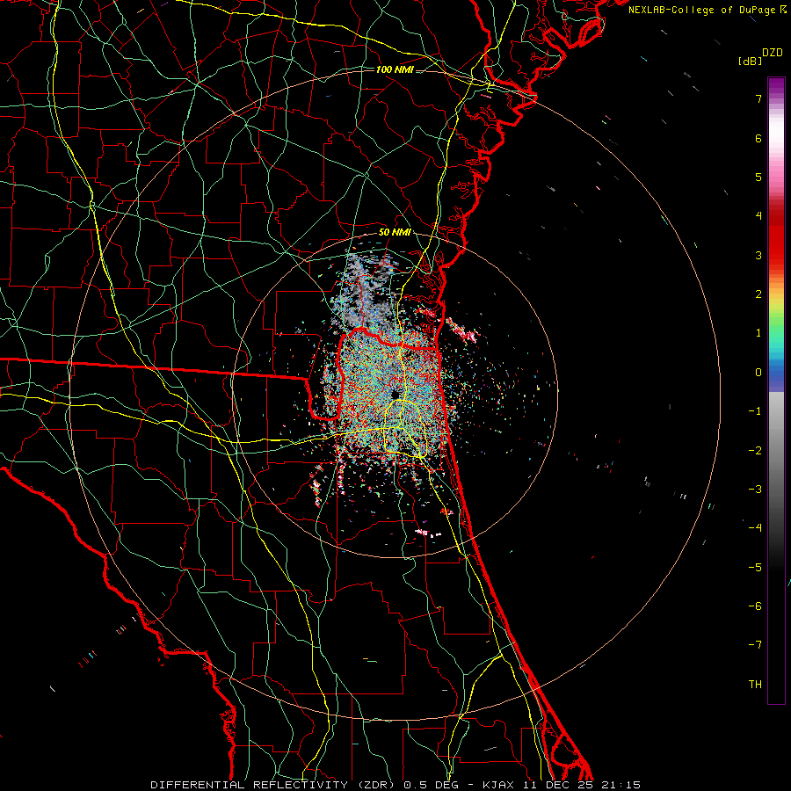Screen dimensions: 791x791
Task: Click the -4 value on the color scale
Action: pos(755,528)
